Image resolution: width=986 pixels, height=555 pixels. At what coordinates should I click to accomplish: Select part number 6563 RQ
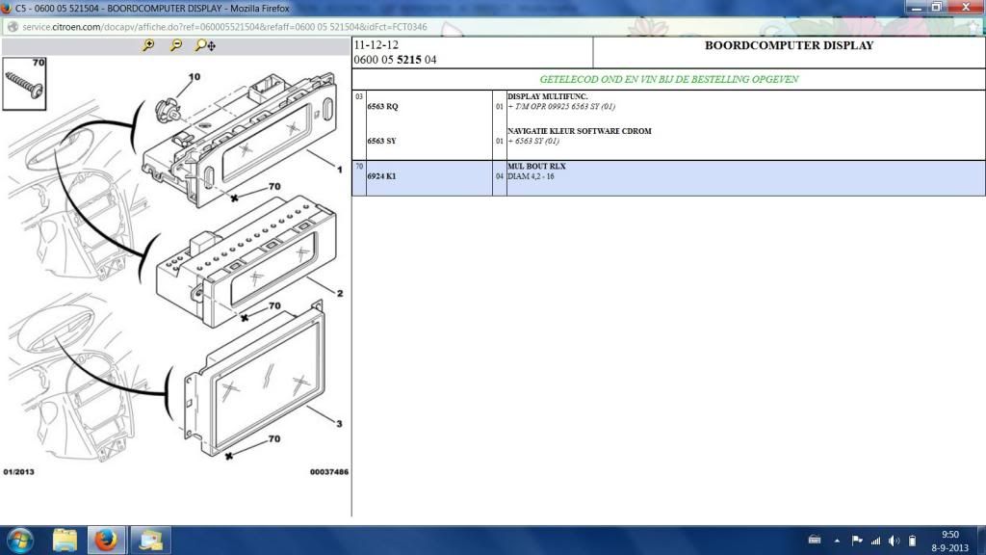pyautogui.click(x=382, y=106)
